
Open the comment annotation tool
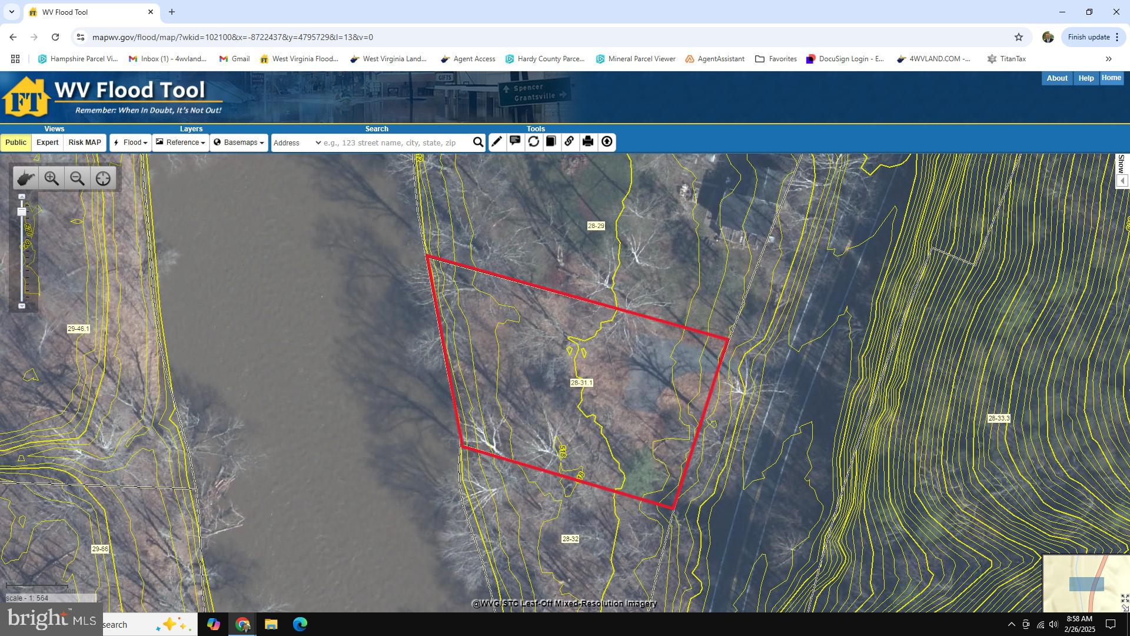[x=515, y=142]
